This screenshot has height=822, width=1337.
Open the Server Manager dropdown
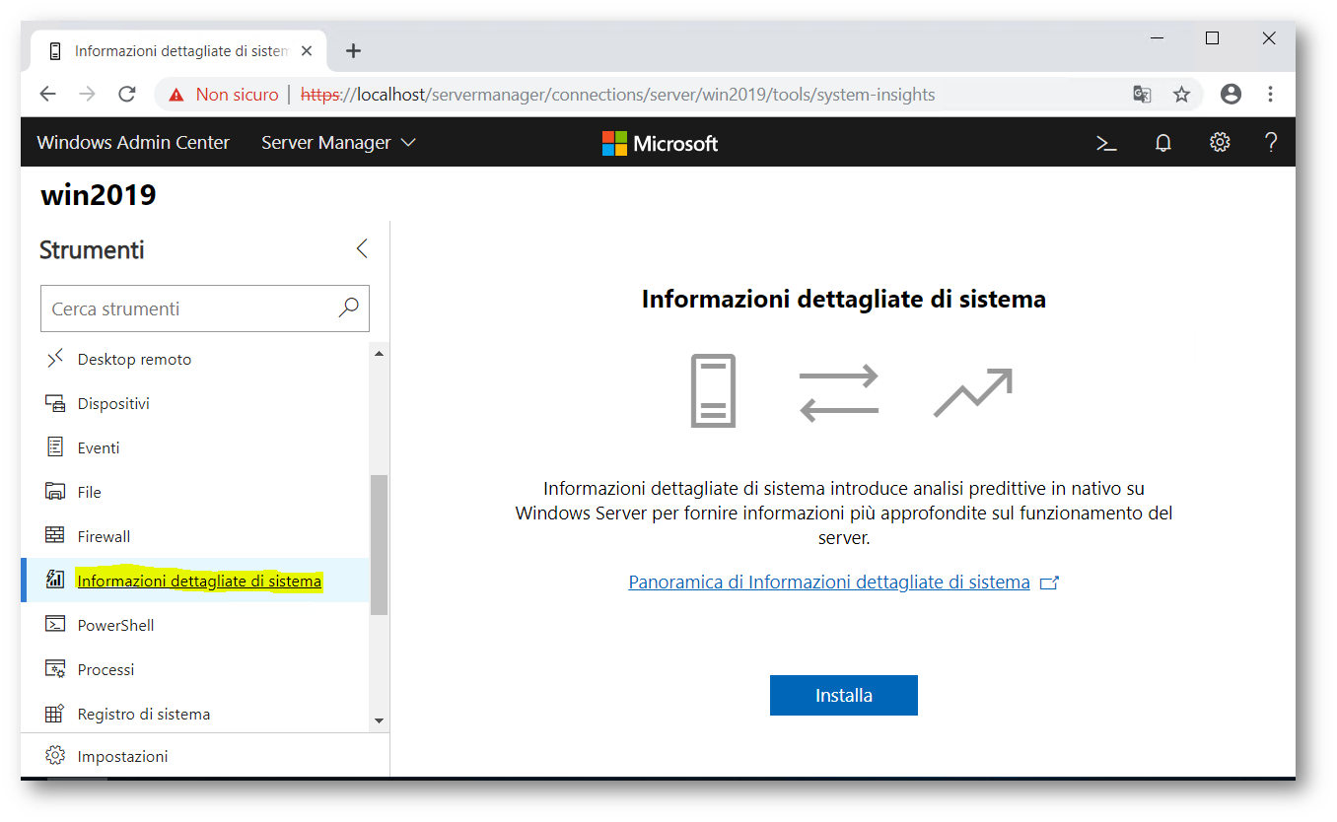[x=338, y=143]
